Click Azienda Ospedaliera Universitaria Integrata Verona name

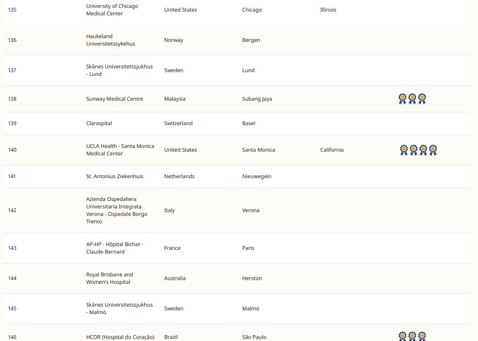tap(116, 210)
